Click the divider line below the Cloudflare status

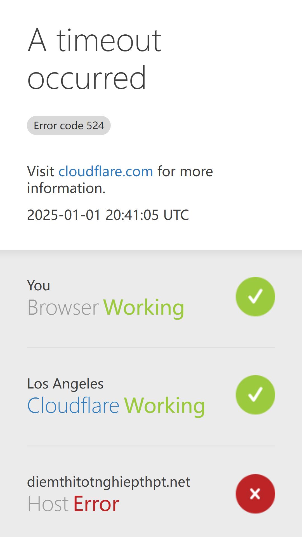pyautogui.click(x=151, y=446)
